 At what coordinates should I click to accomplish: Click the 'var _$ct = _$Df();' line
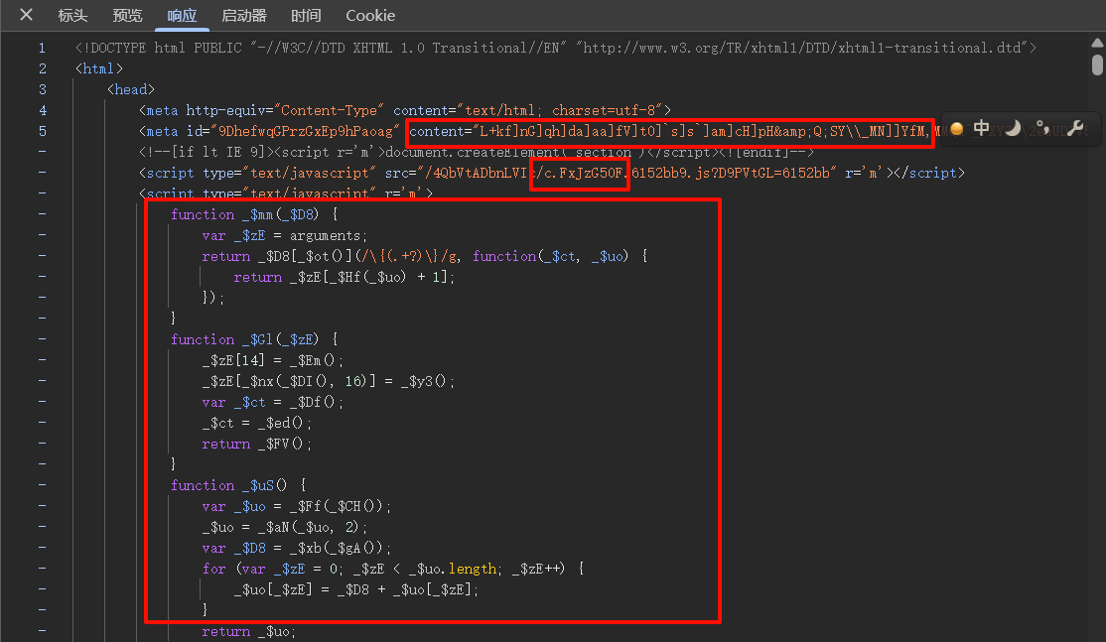point(272,402)
